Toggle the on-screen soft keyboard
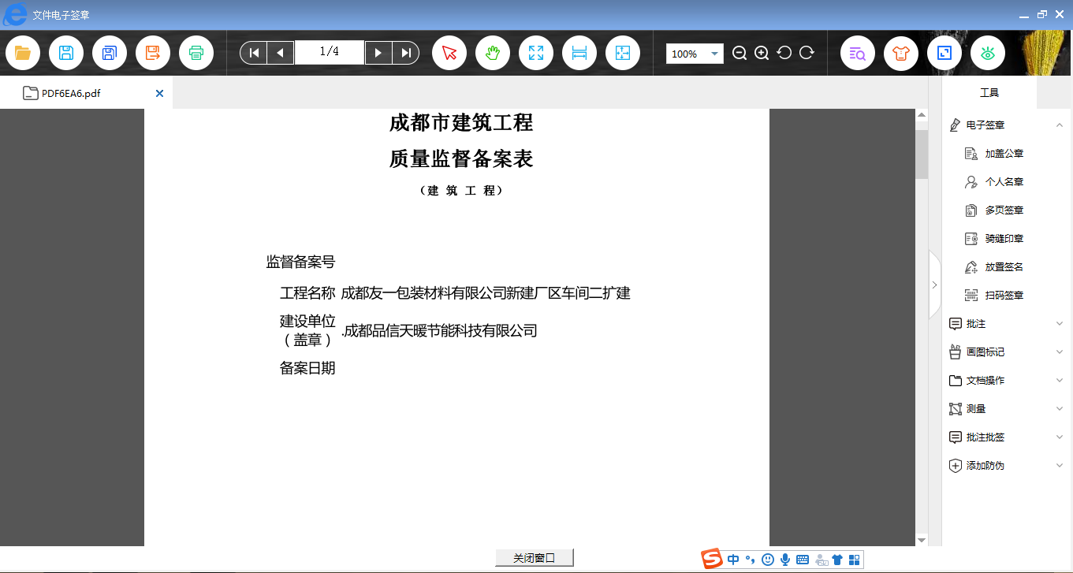The width and height of the screenshot is (1073, 573). pos(801,560)
